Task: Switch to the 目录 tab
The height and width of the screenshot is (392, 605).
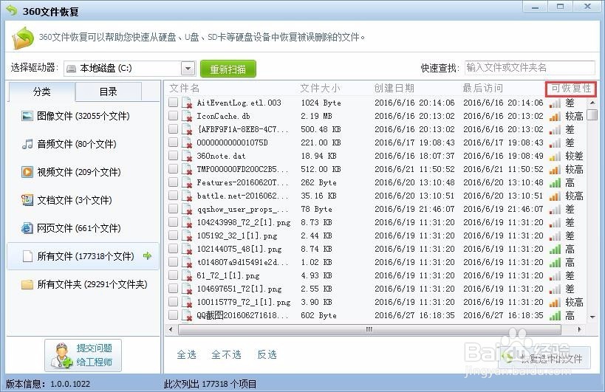Action: coord(109,92)
